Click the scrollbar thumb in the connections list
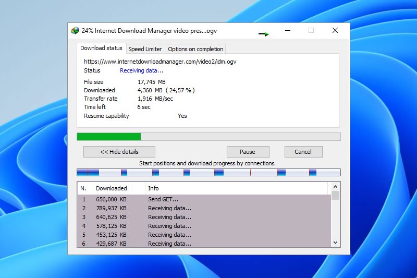The image size is (417, 278). pyautogui.click(x=335, y=195)
